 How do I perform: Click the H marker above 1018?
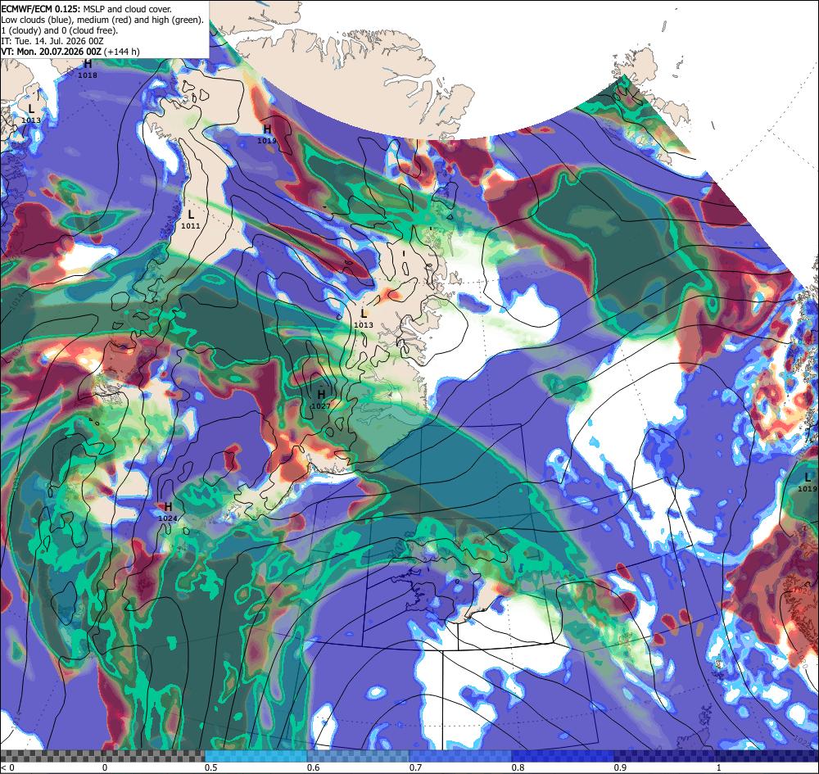pyautogui.click(x=88, y=64)
